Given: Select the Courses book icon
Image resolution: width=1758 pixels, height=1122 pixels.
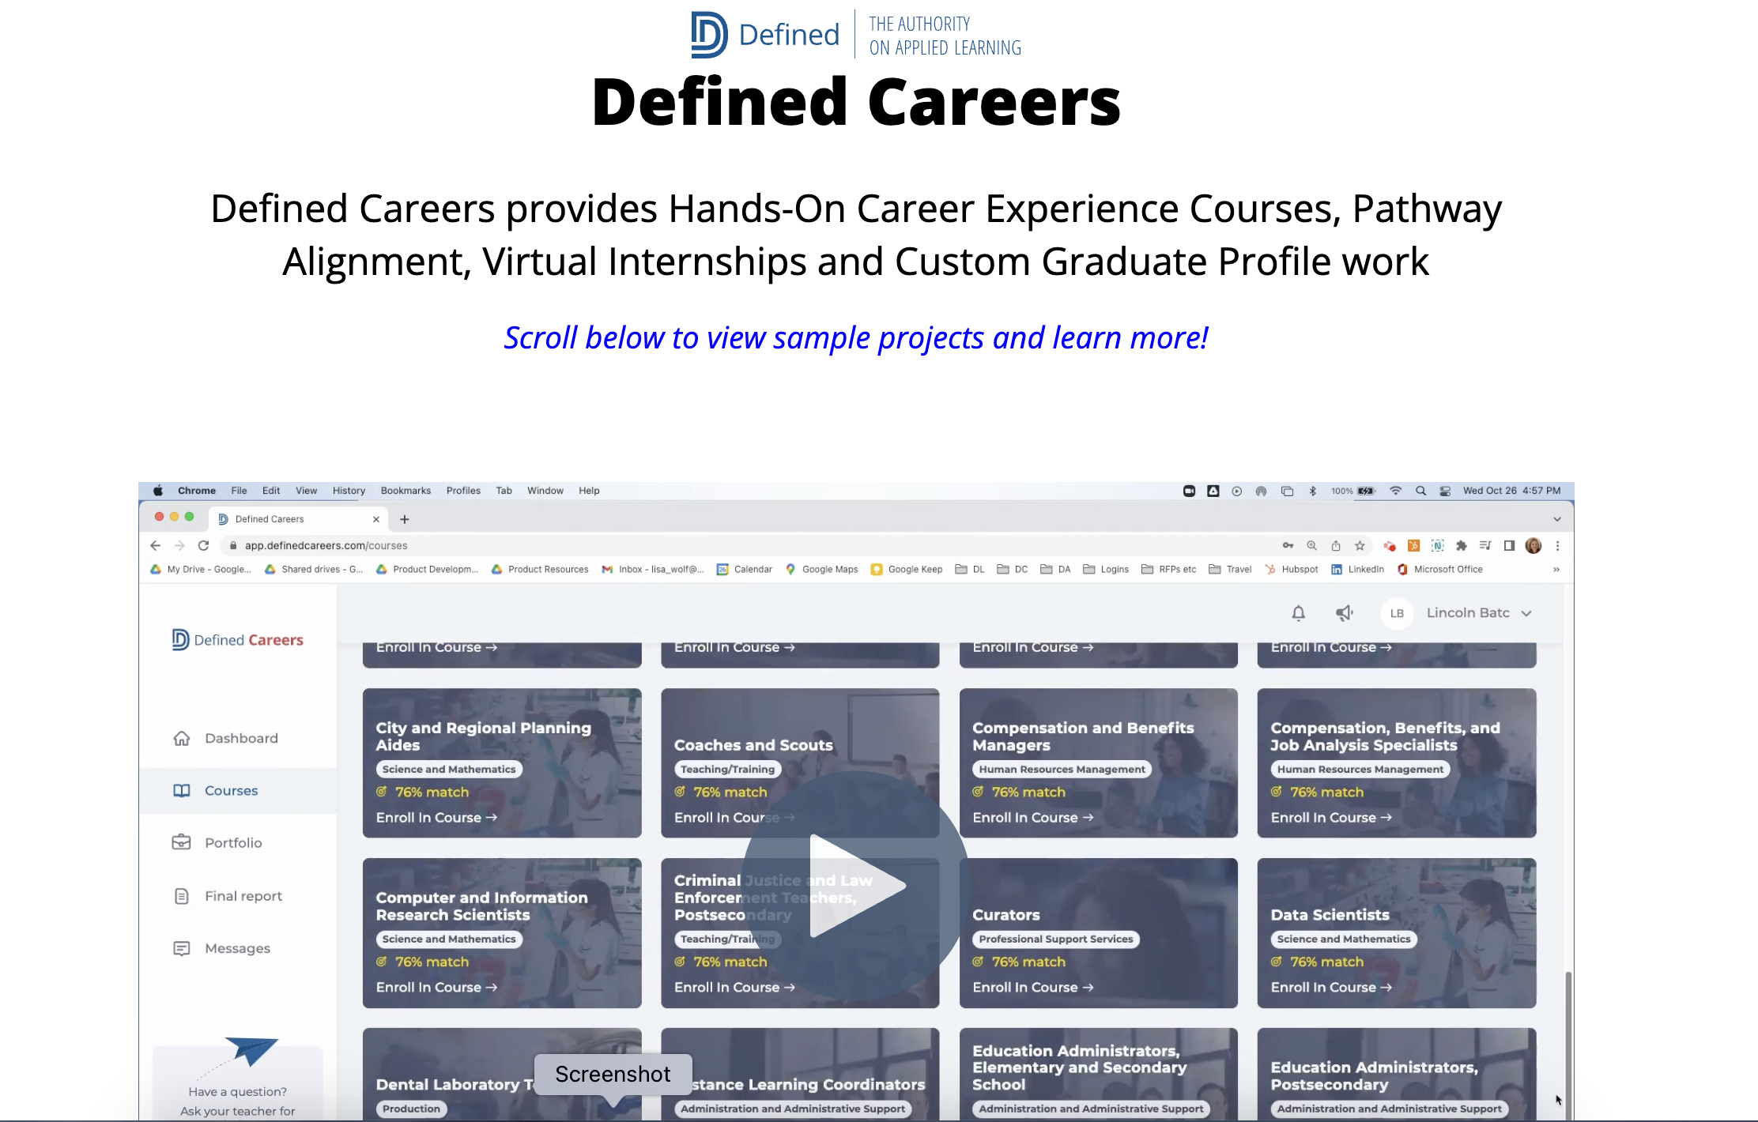Looking at the screenshot, I should [183, 790].
